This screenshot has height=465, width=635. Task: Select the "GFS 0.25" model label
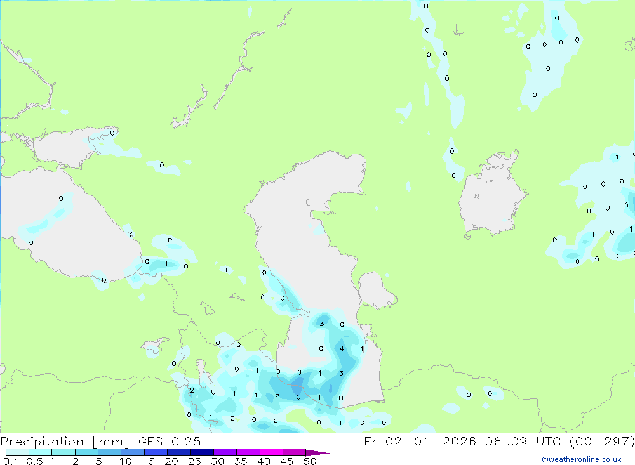[x=170, y=442]
